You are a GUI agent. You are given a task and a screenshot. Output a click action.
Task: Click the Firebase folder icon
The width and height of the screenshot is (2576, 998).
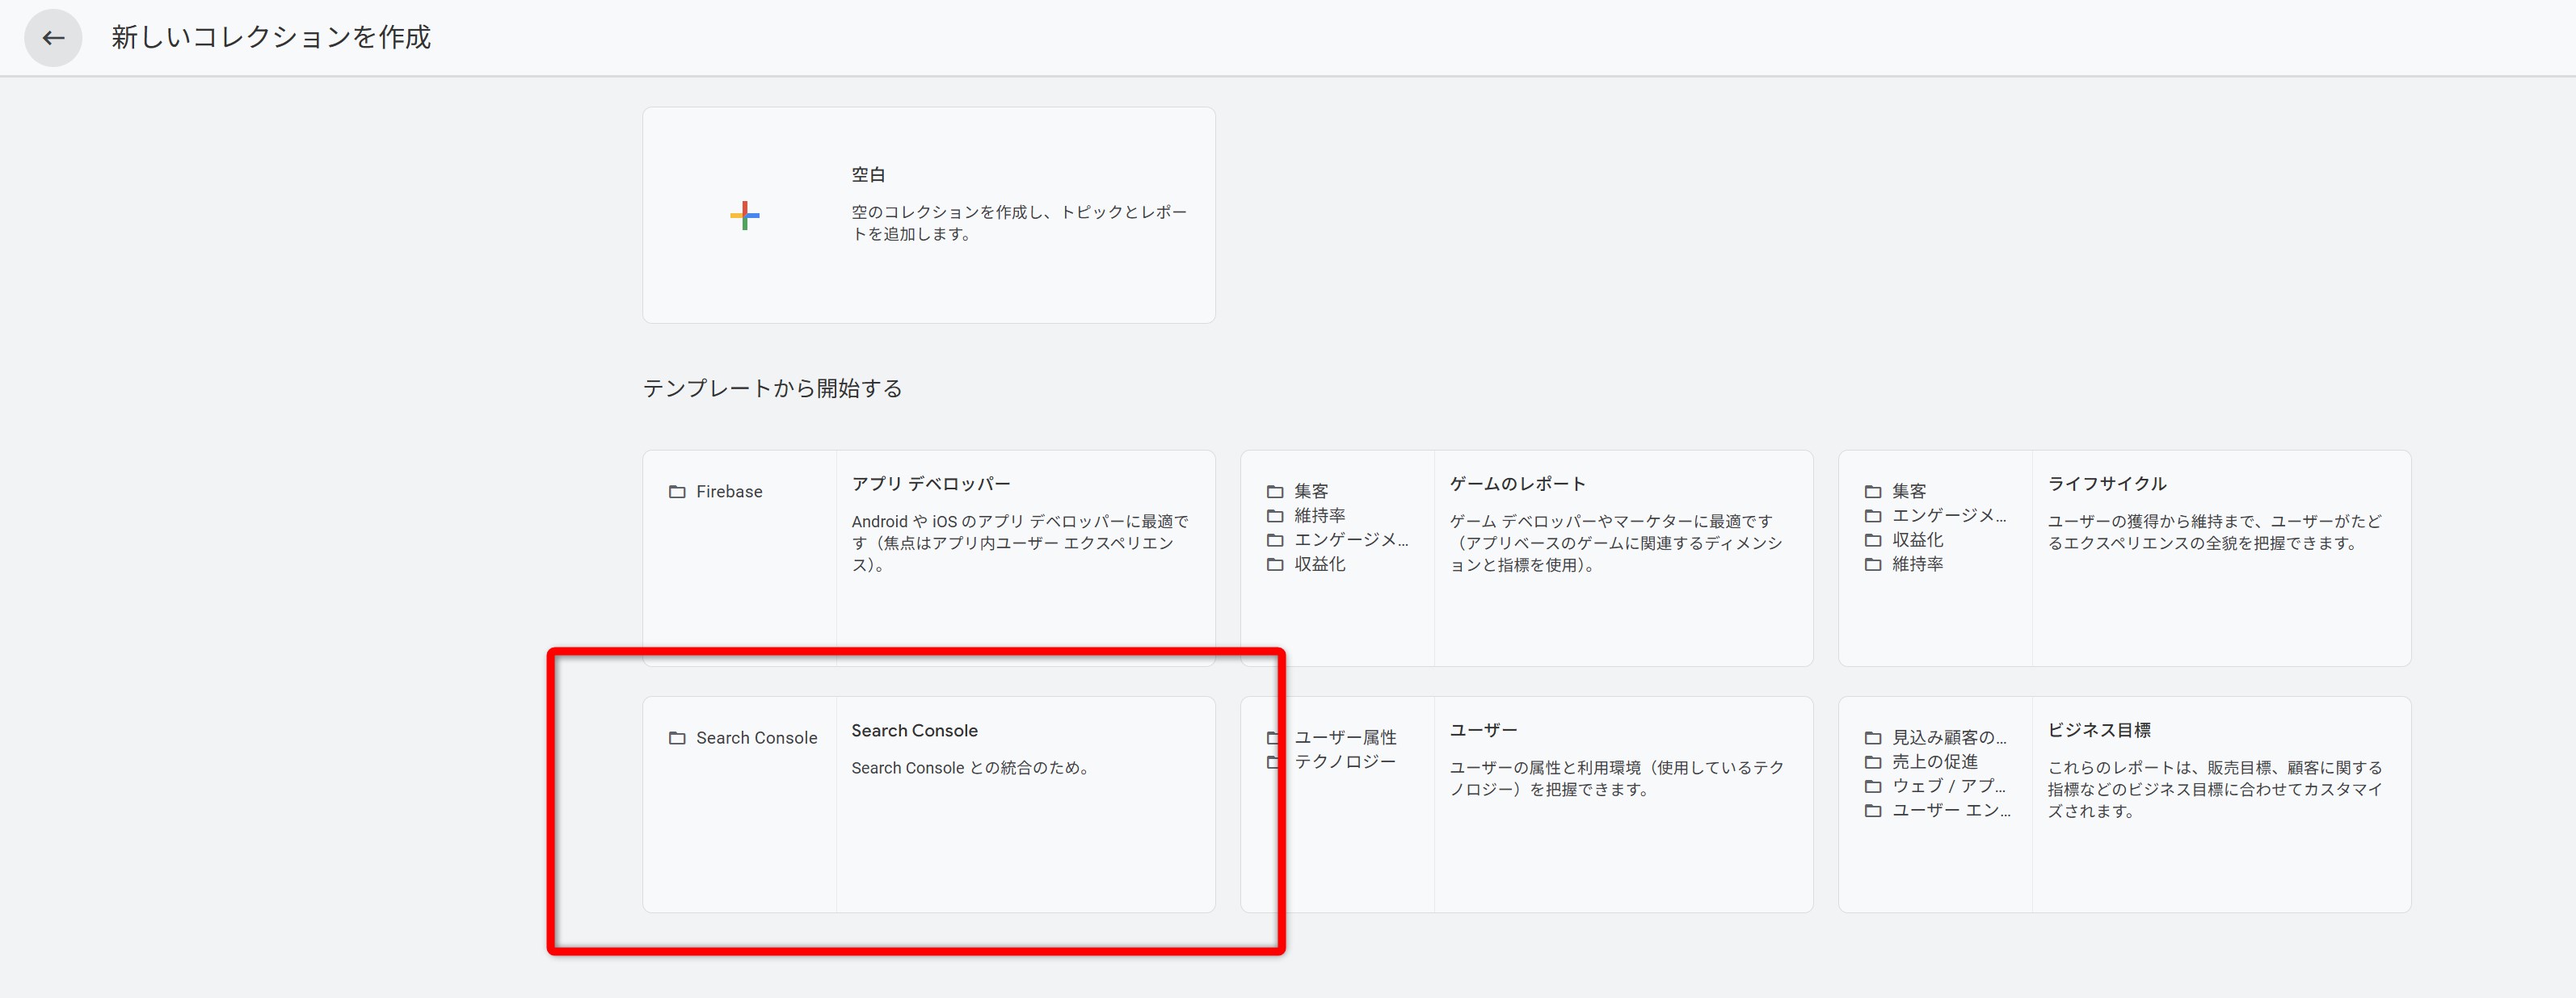point(677,492)
